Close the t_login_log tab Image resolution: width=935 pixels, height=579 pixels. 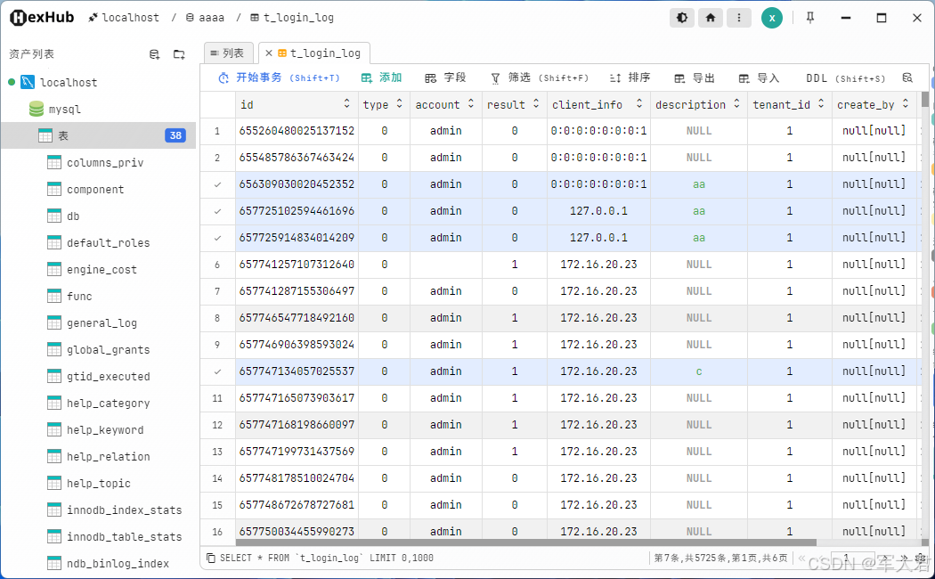point(268,53)
